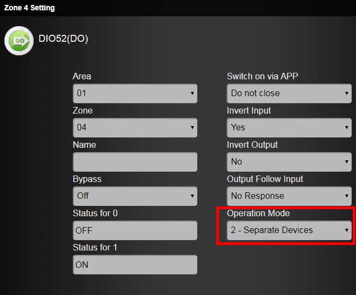Click the Bypass label text
356x295 pixels.
(87, 179)
